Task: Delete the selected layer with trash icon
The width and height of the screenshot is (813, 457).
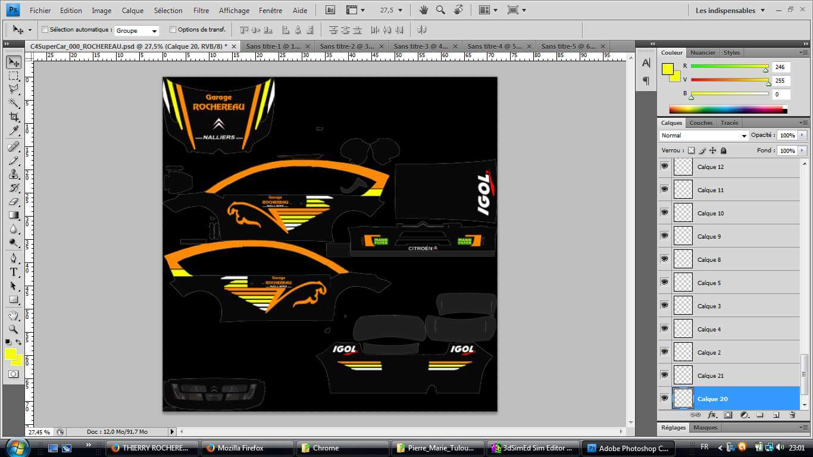Action: [x=792, y=415]
